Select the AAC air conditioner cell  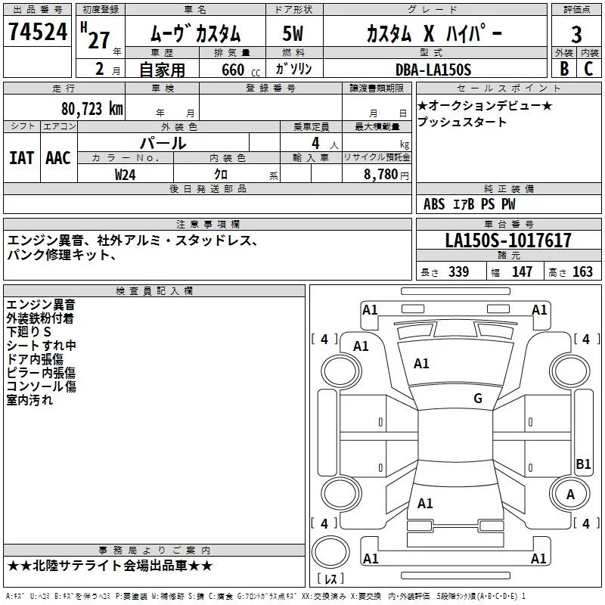(x=58, y=157)
